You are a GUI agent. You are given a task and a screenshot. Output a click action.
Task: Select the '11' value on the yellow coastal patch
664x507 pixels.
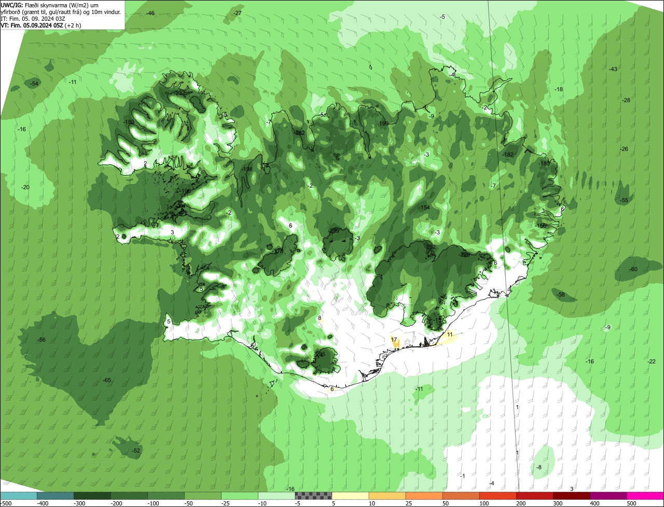pos(450,334)
